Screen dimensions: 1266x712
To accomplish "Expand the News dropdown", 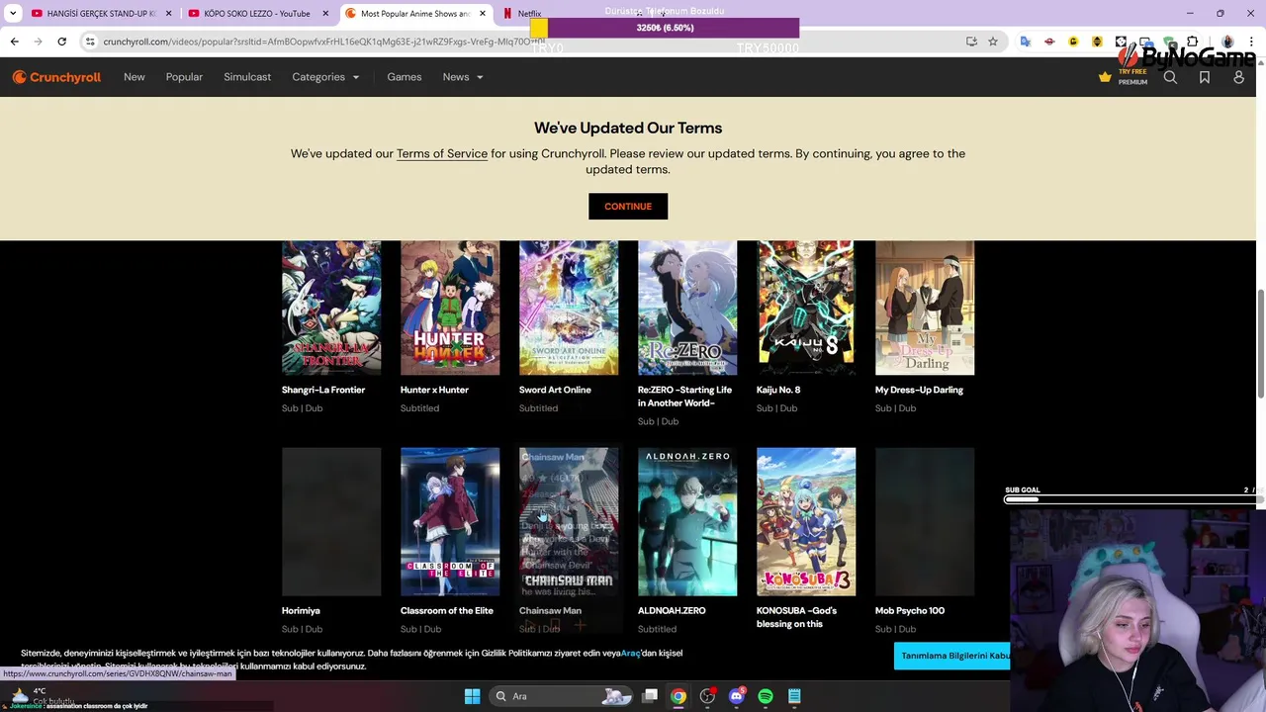I will pyautogui.click(x=463, y=77).
